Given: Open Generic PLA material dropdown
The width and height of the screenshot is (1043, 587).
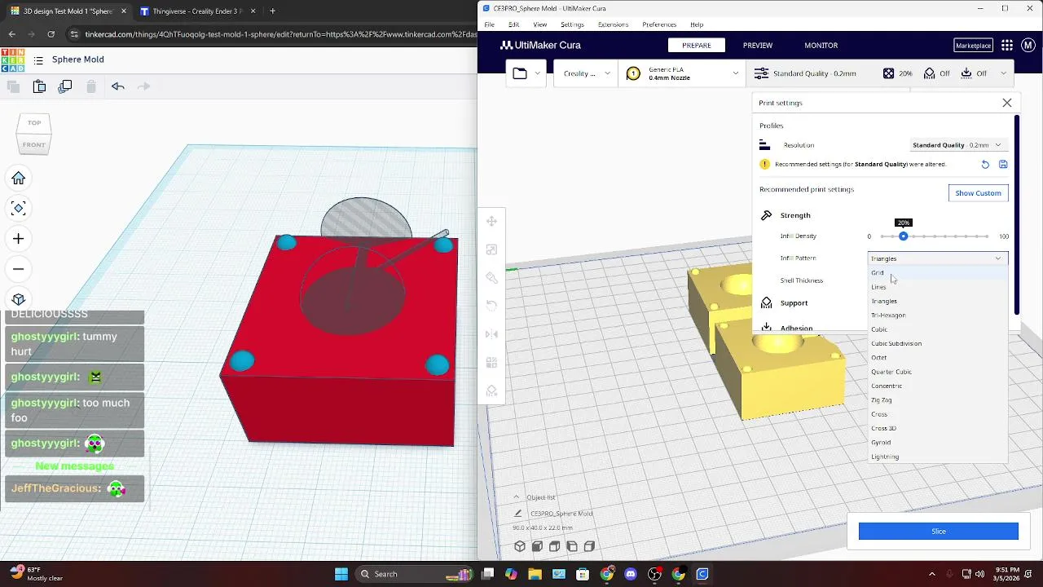Looking at the screenshot, I should tap(682, 73).
